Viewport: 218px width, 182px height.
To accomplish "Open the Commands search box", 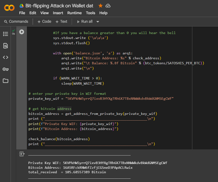I will point(16,22).
